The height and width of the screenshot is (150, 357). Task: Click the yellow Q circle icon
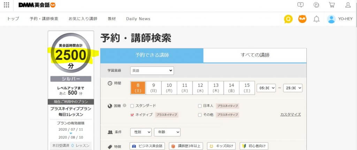(x=288, y=19)
